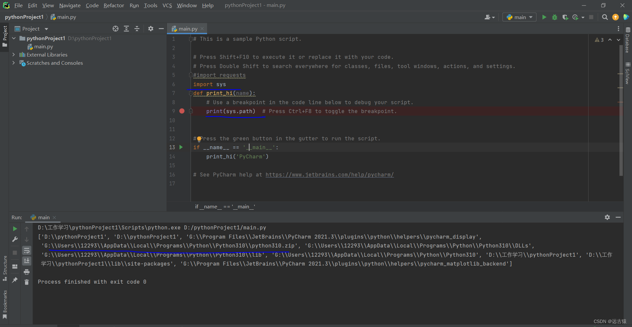Toggle soft-wrap in the Run console
This screenshot has width=632, height=327.
[x=27, y=251]
